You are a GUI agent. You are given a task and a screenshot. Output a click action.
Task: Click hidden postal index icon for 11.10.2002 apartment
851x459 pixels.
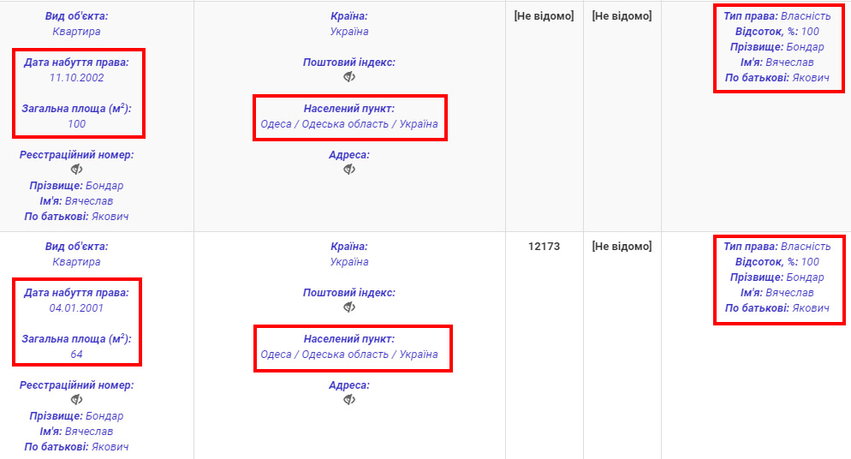(x=349, y=77)
